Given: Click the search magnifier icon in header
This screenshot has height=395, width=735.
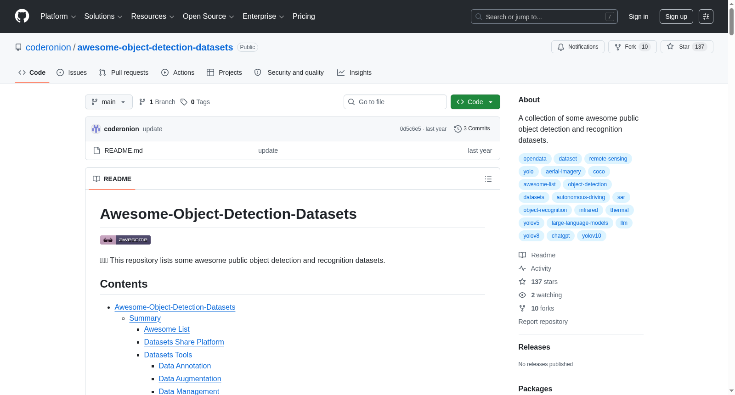Looking at the screenshot, I should pyautogui.click(x=479, y=17).
